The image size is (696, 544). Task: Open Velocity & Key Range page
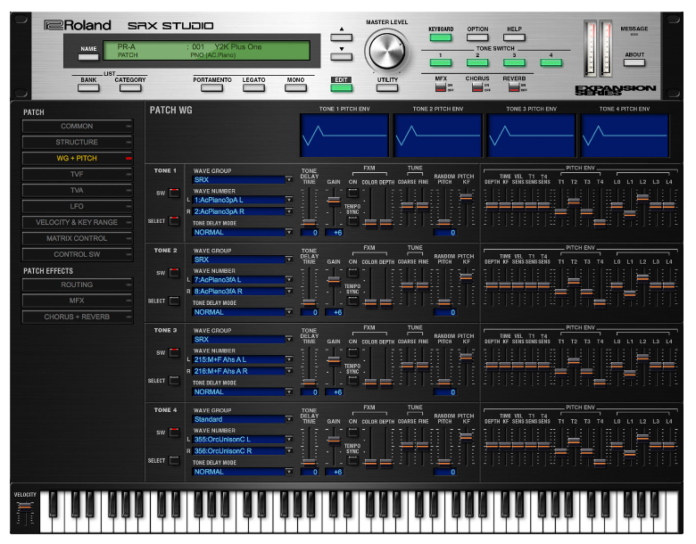pos(78,222)
